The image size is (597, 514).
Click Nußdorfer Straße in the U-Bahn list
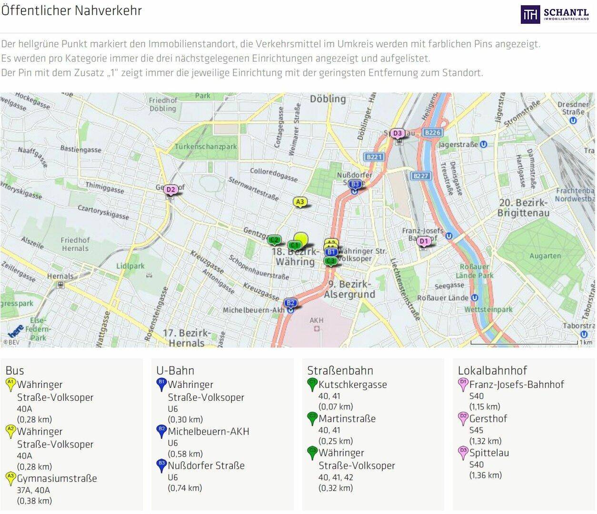[x=206, y=465]
